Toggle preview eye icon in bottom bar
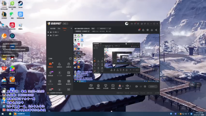This screenshot has width=206, height=116. (141, 86)
